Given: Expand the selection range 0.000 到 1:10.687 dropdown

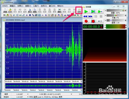Looking at the screenshot, I should click(71, 94).
